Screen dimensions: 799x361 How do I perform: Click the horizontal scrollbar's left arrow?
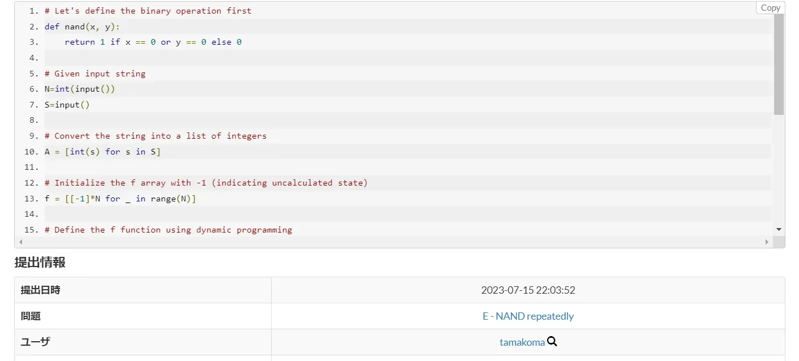coord(20,242)
